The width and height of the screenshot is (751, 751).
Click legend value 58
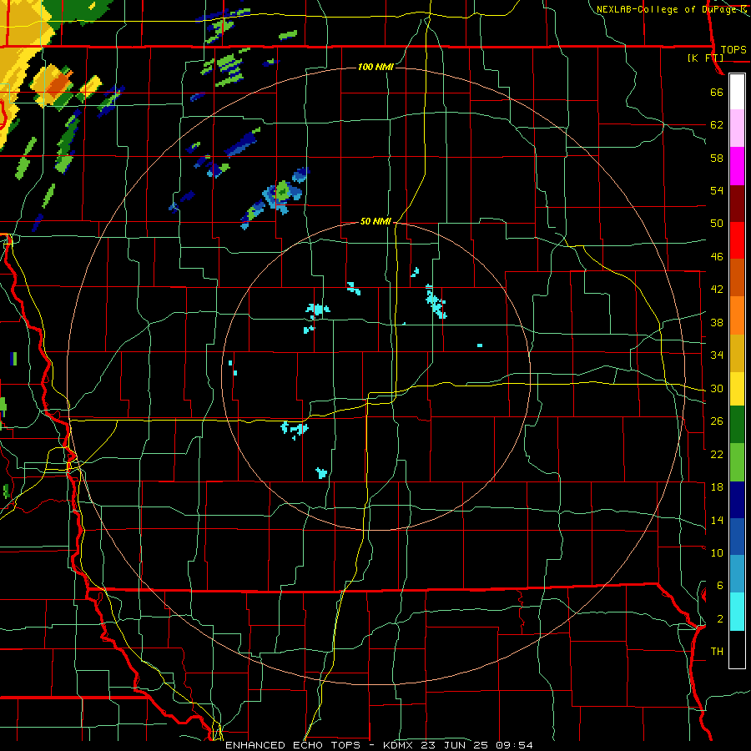tap(717, 158)
